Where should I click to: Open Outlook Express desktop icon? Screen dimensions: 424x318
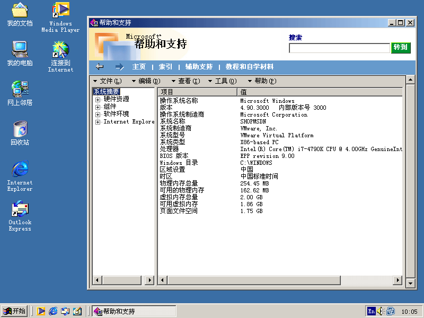(20, 215)
